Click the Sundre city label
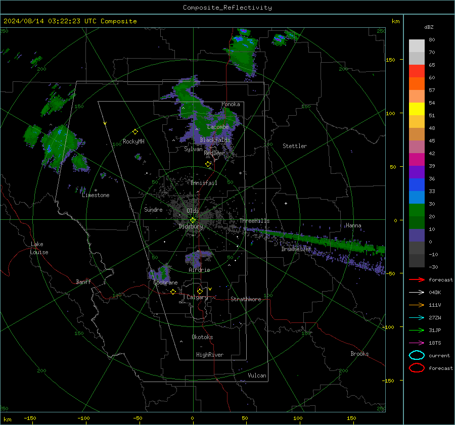The width and height of the screenshot is (455, 425). (x=153, y=210)
